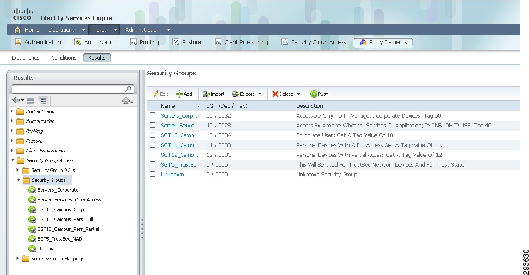Switch to the Conditions tab
Viewport: 529px width, 275px height.
(x=64, y=58)
